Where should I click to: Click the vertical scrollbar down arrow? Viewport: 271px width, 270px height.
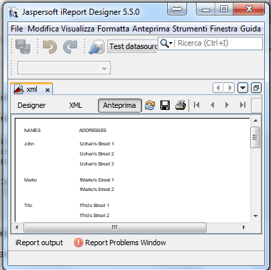(x=256, y=216)
